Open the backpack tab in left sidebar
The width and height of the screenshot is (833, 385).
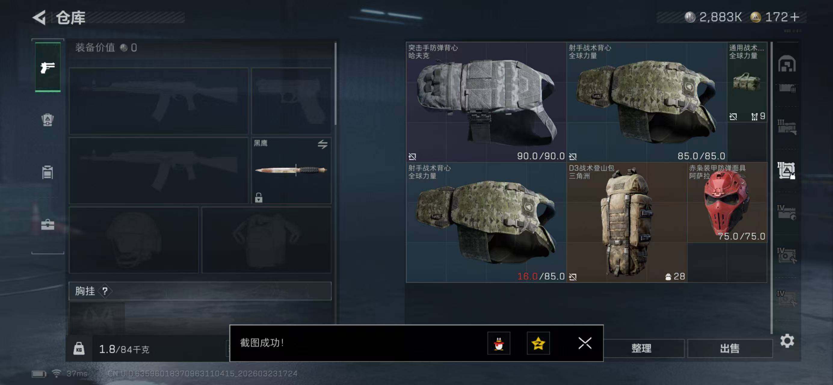(48, 120)
